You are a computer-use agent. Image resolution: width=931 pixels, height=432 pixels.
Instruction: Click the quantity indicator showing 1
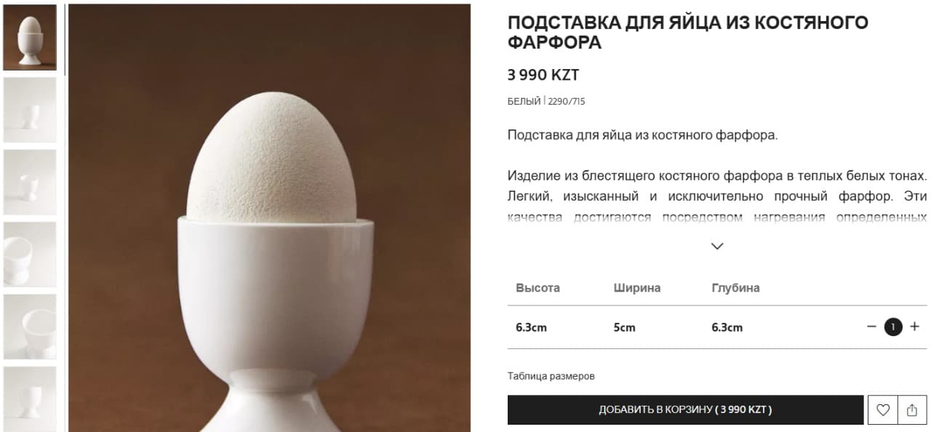tap(893, 327)
